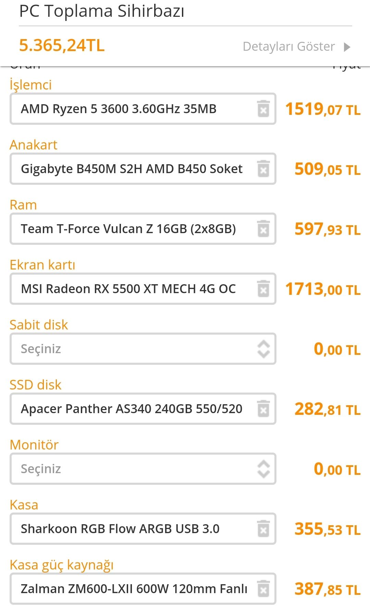Remove the Gigabyte B450M S2H motherboard

coord(263,169)
